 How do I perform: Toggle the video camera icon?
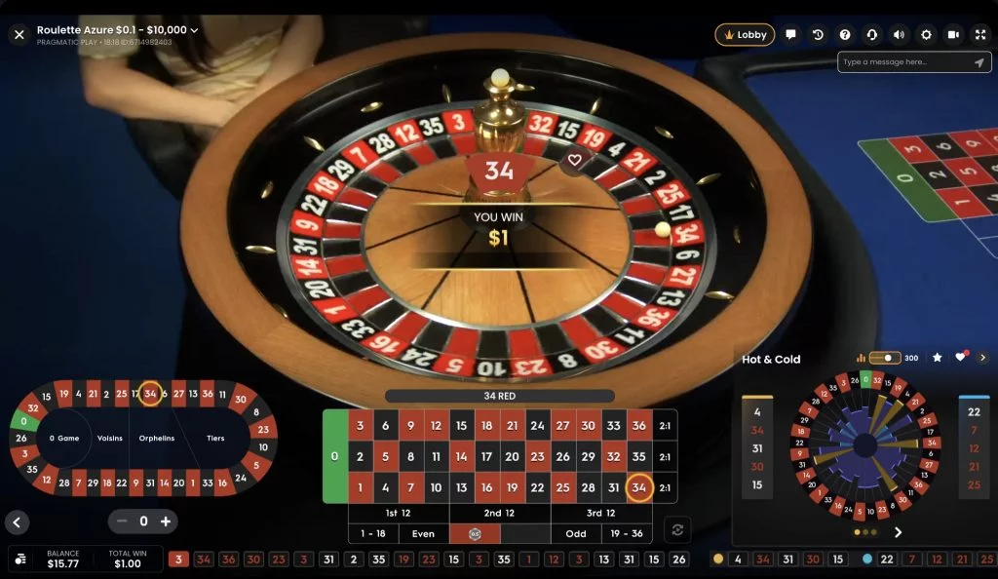point(953,34)
